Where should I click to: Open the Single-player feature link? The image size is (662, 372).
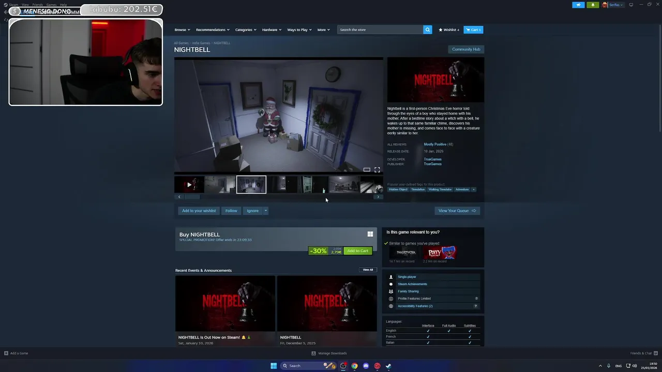pyautogui.click(x=407, y=277)
